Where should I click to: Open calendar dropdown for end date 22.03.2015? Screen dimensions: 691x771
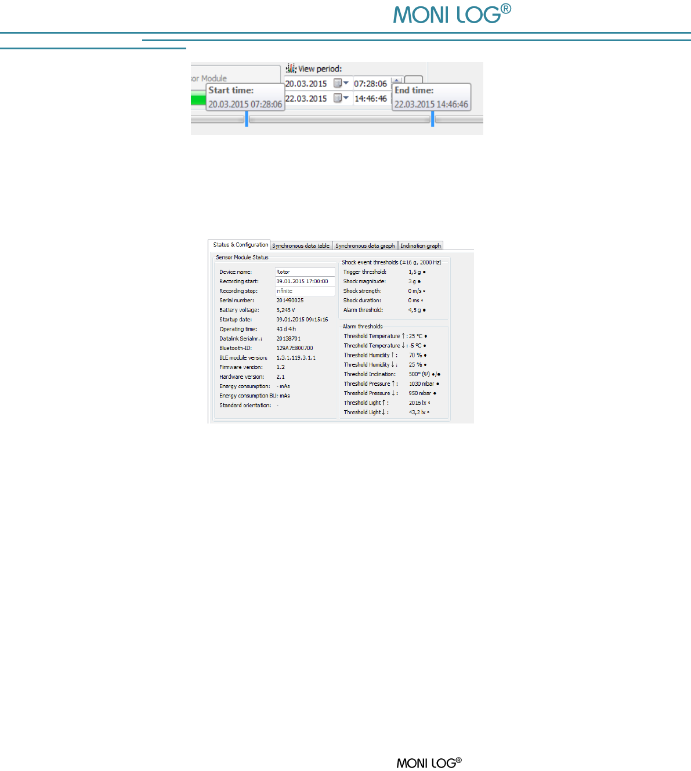341,99
